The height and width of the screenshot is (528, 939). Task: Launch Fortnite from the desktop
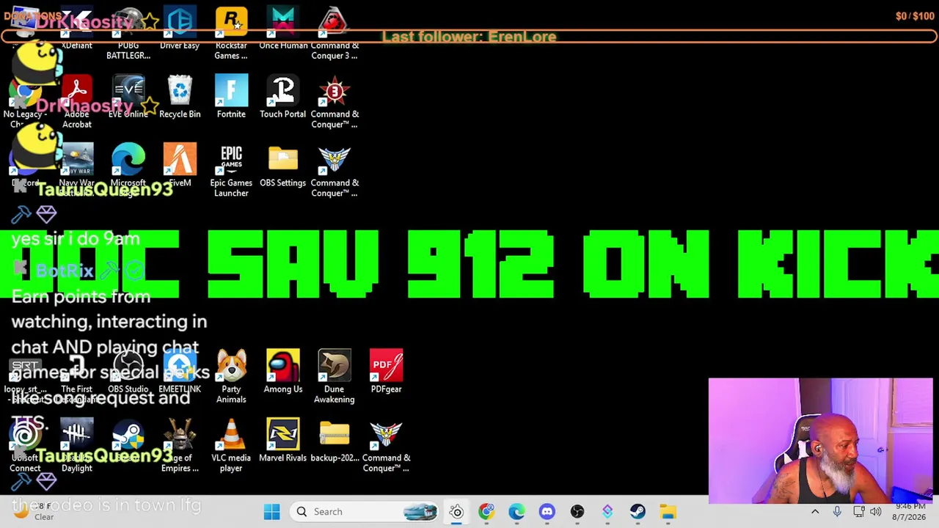pos(231,97)
